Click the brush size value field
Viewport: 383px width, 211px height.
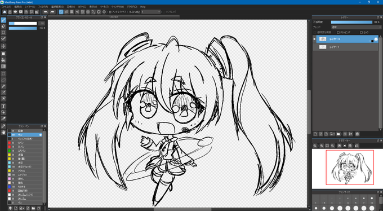42,24
